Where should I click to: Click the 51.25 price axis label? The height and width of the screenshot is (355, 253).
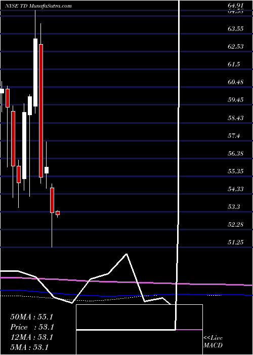236,242
